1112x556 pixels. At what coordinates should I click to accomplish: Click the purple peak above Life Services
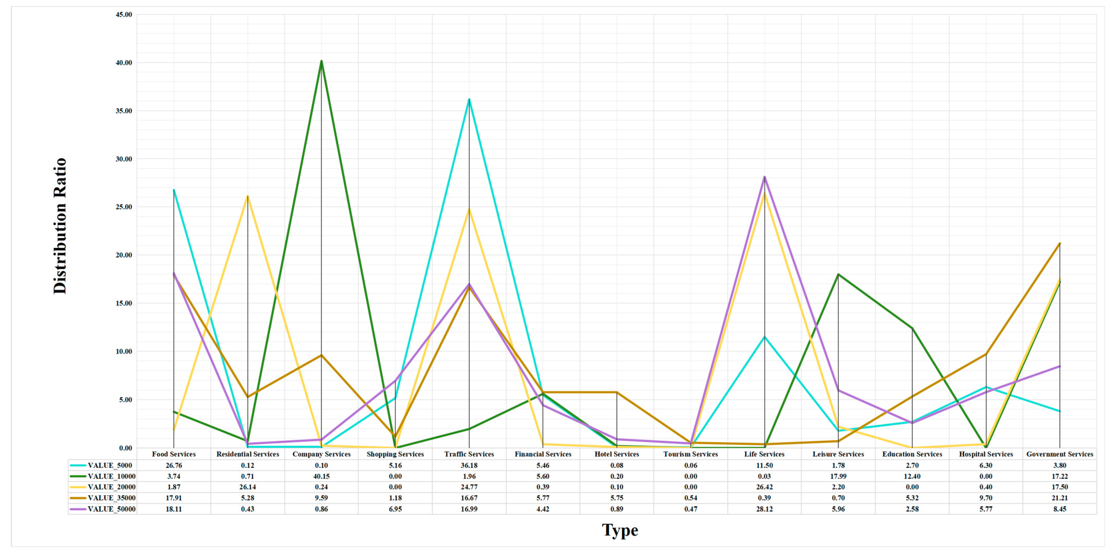(764, 177)
